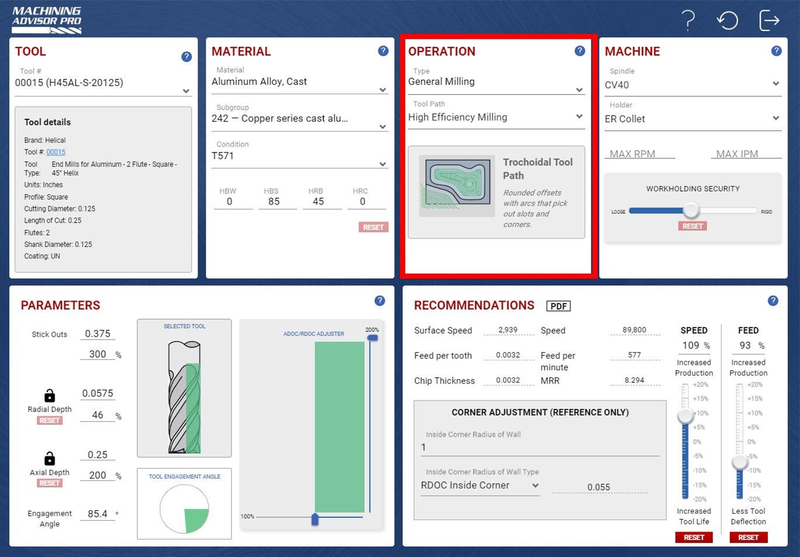This screenshot has width=800, height=557.
Task: Open Inside Corner Radius of Wall Type dropdown
Action: 480,486
